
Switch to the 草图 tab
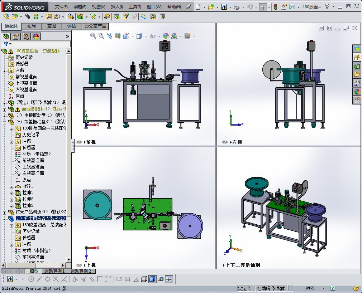point(52,26)
